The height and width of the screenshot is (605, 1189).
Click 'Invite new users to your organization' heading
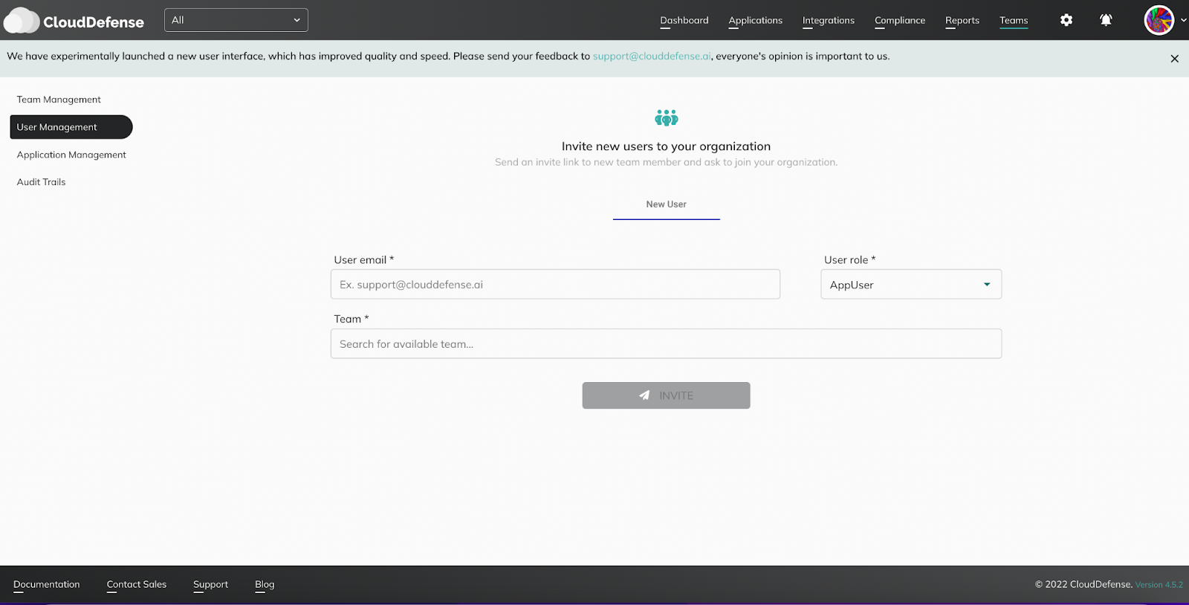coord(666,146)
